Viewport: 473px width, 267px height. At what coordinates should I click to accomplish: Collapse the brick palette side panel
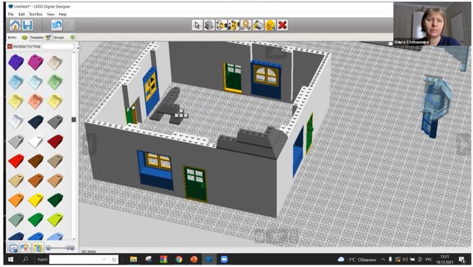tap(74, 120)
